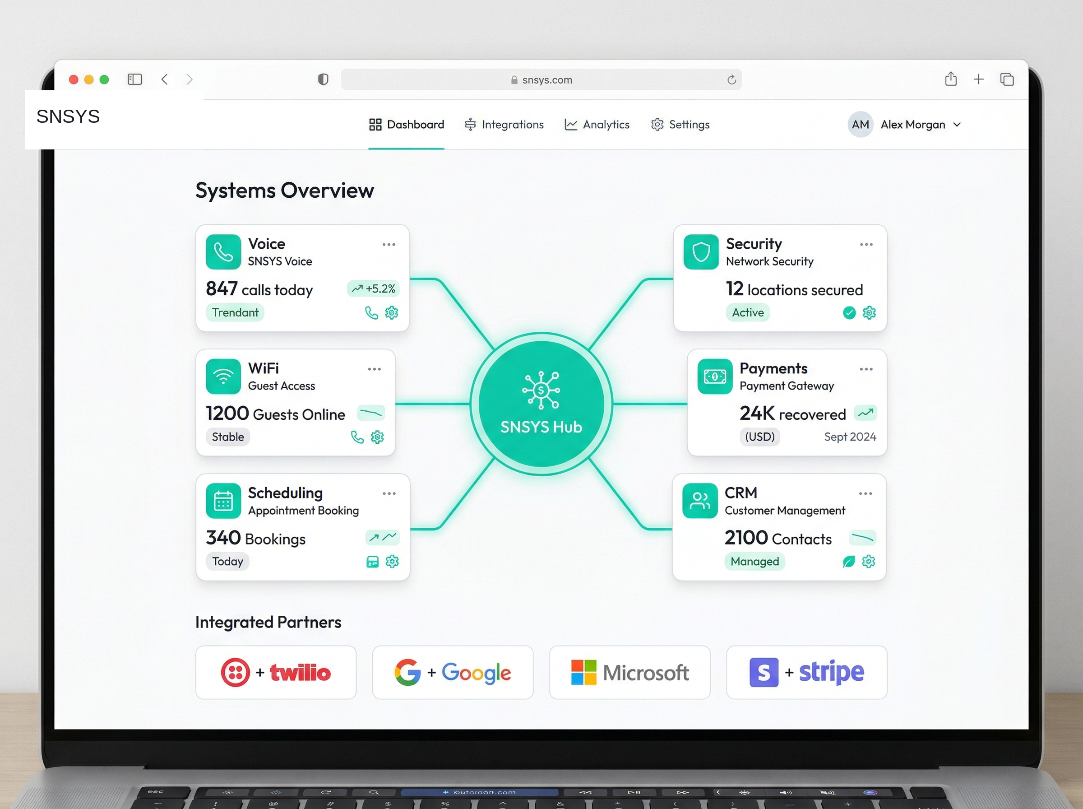Open the Scheduling calendar icon
This screenshot has height=809, width=1083.
[x=223, y=501]
